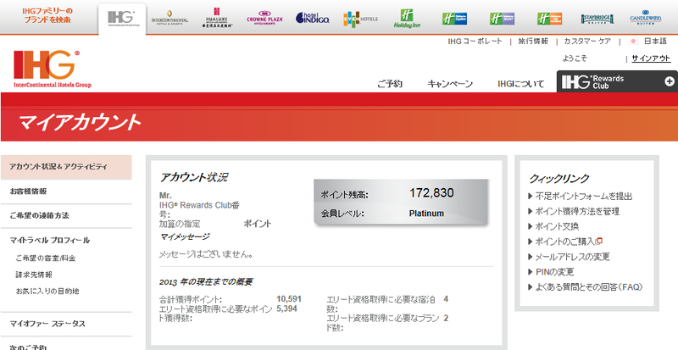
Task: Click quick link 不足ポイントフォームを提出
Action: (584, 197)
